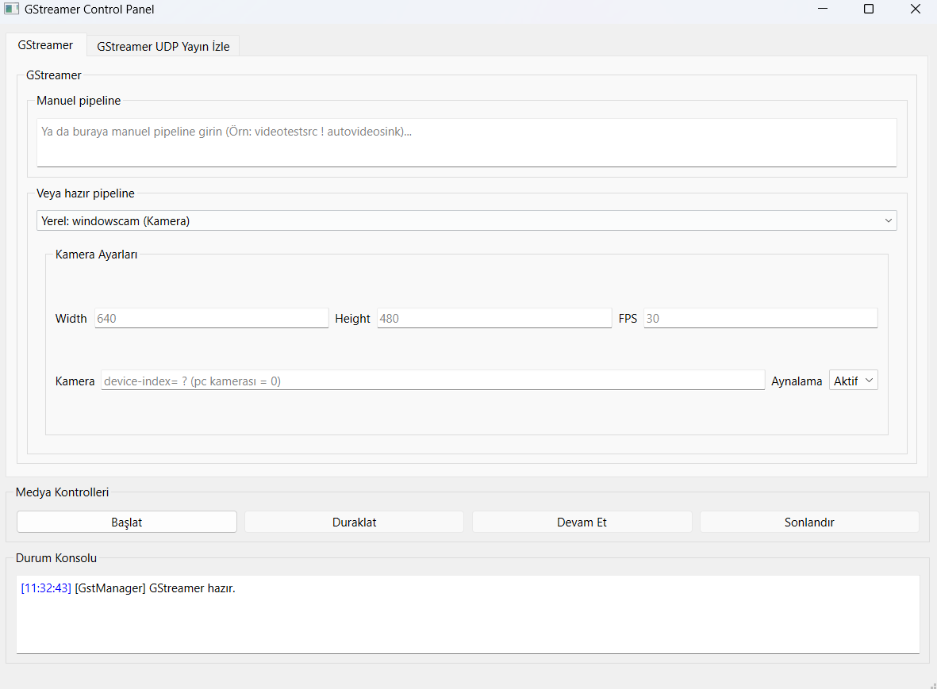
Task: Open the Aynalama dropdown set to Aktif
Action: [853, 381]
